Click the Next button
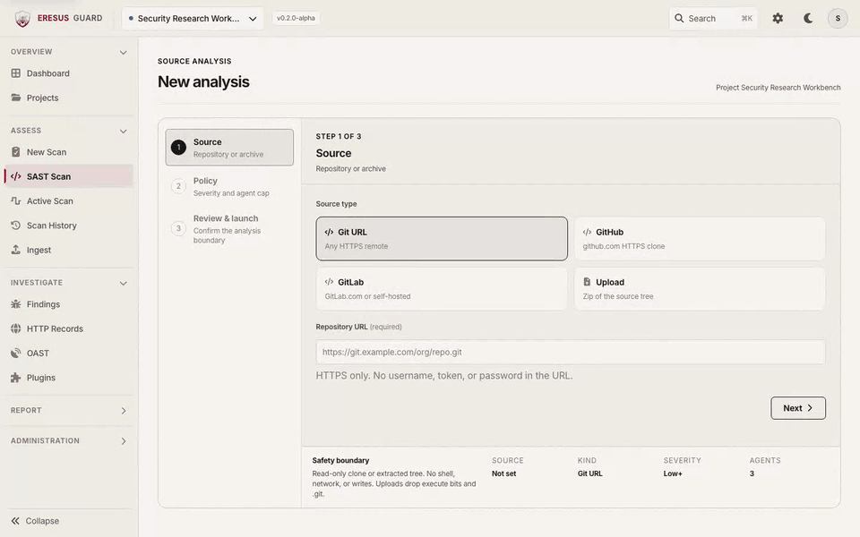Image resolution: width=860 pixels, height=537 pixels. [798, 408]
